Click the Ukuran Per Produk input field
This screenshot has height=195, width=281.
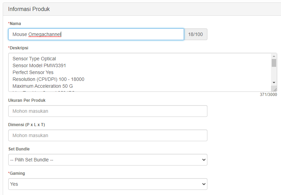pos(108,111)
